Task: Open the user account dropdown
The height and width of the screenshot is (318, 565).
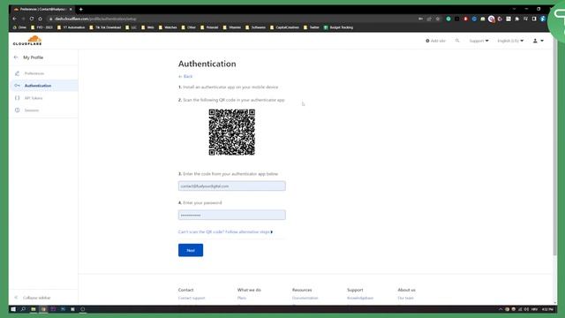Action: pos(539,41)
